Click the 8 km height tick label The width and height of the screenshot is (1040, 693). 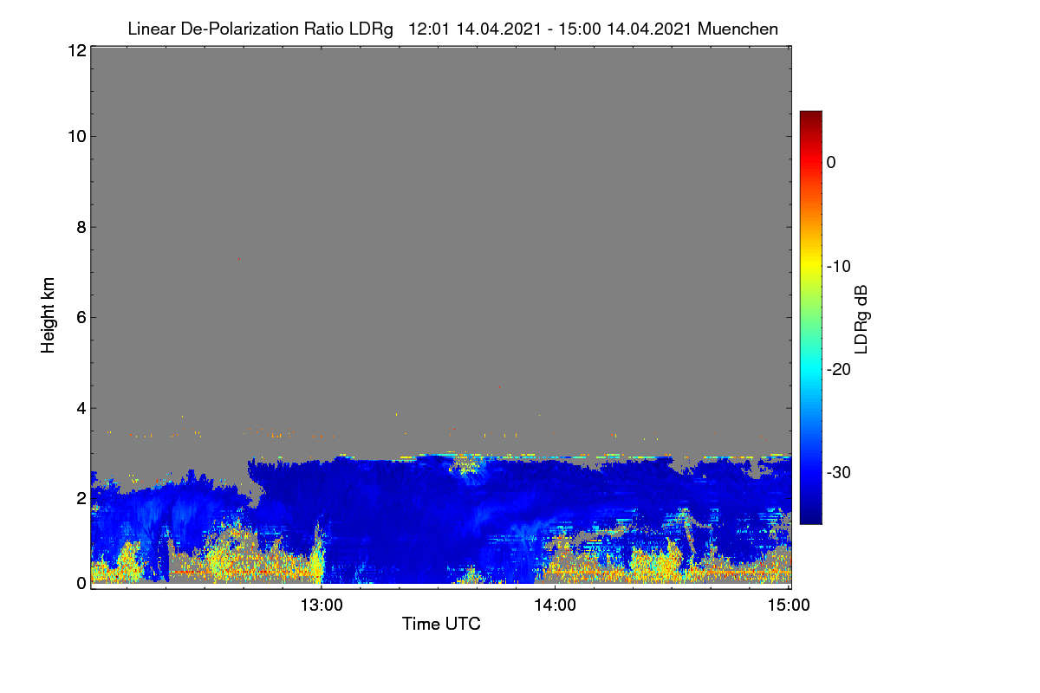point(81,227)
